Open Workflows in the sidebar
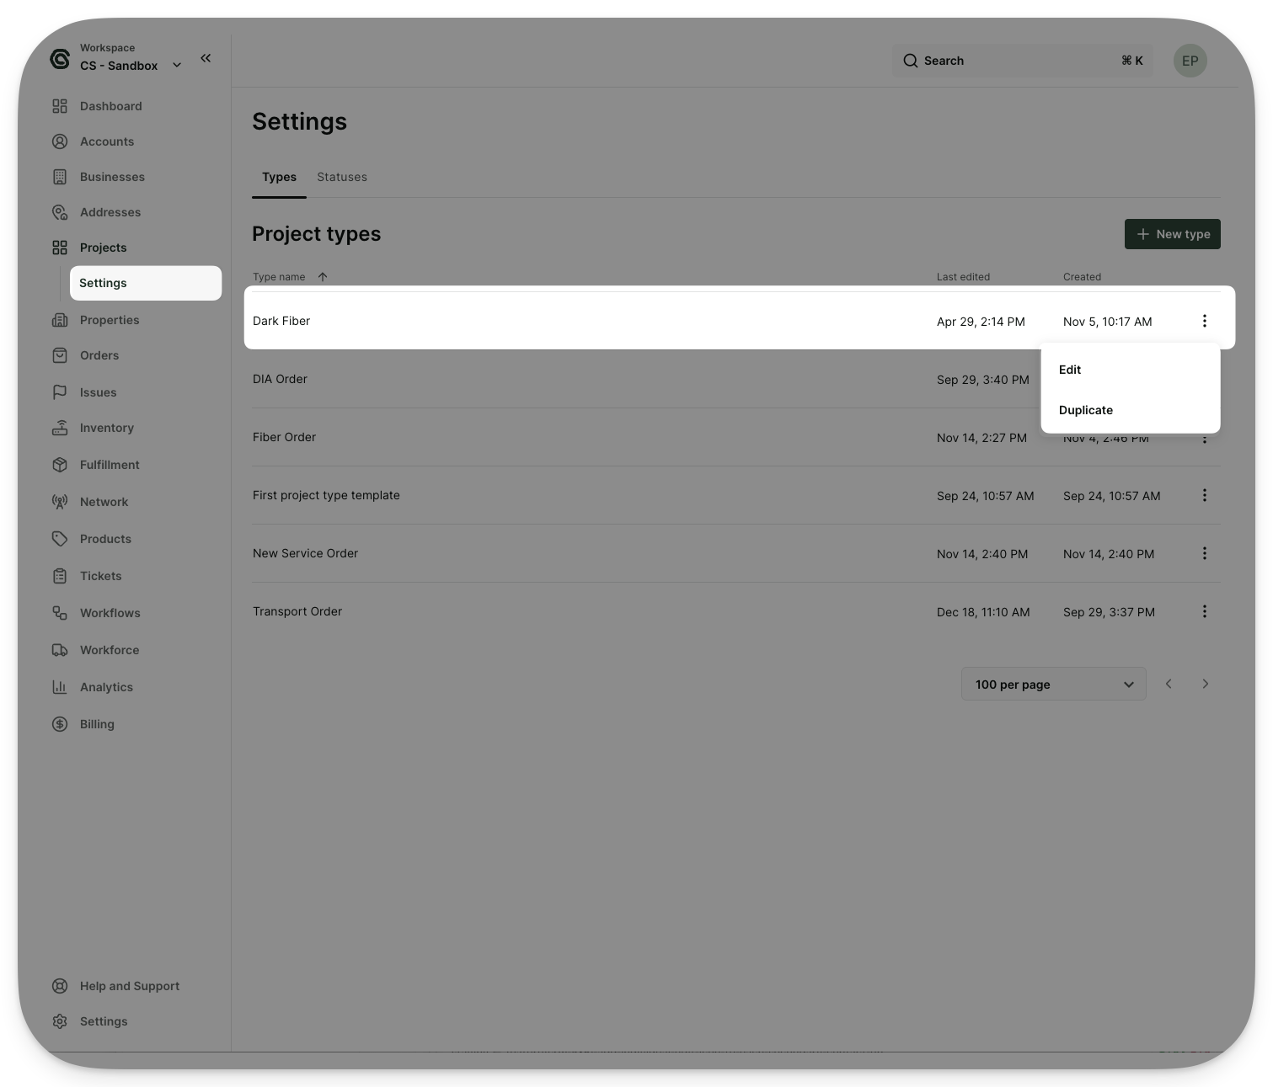The width and height of the screenshot is (1273, 1087). click(110, 613)
